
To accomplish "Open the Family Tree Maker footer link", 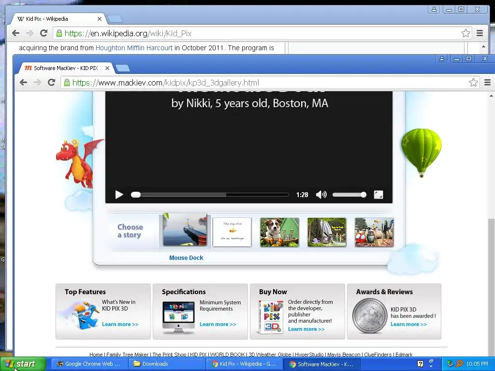I will (127, 355).
